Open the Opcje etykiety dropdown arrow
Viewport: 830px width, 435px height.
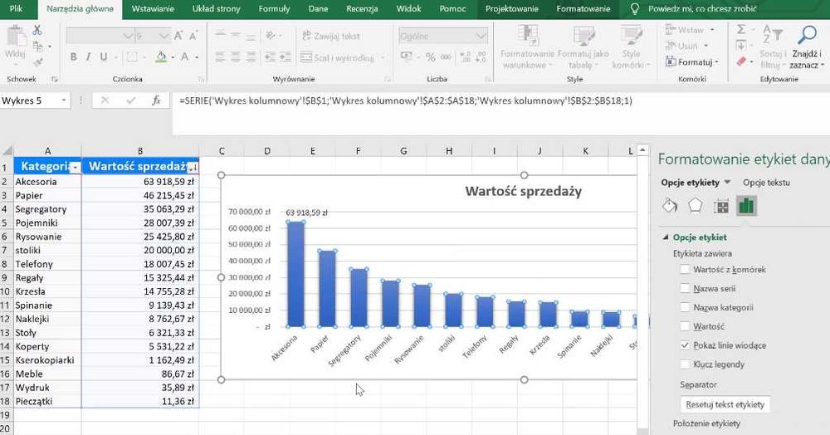coord(727,182)
